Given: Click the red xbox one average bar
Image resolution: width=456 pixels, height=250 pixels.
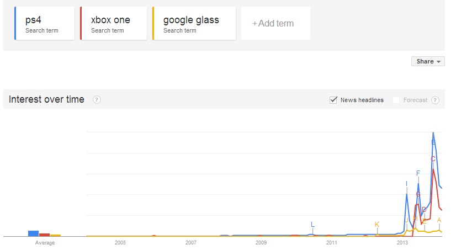Looking at the screenshot, I should click(45, 235).
